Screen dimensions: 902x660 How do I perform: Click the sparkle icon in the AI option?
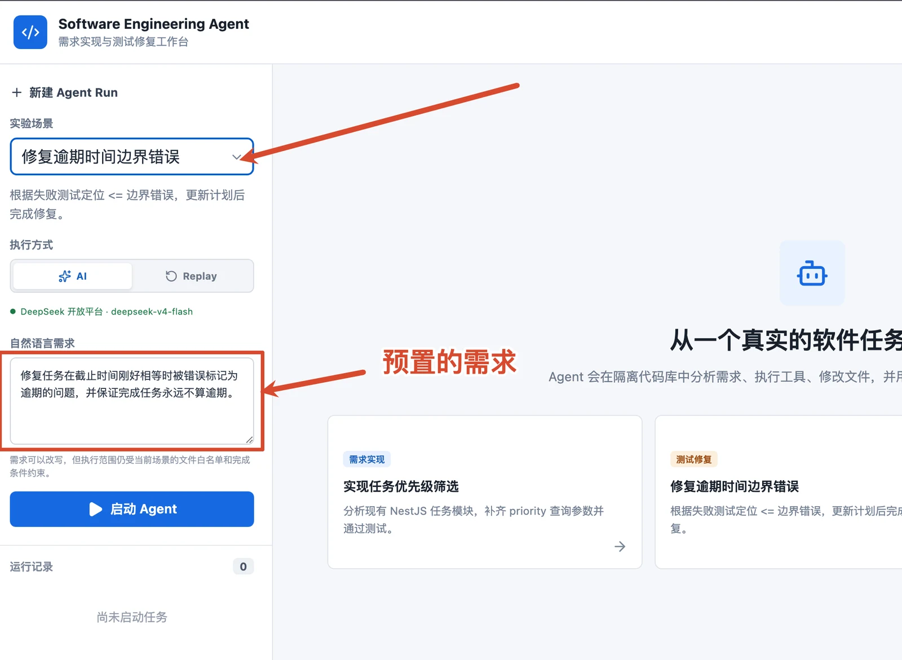tap(65, 276)
